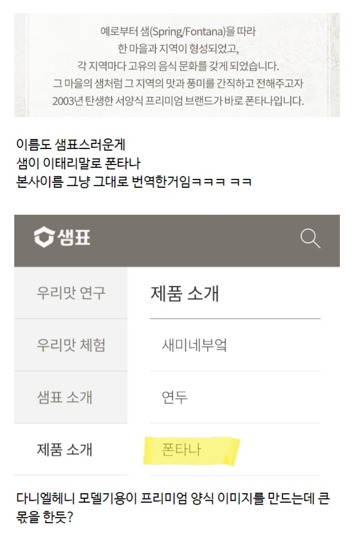This screenshot has width=361, height=539.
Task: Click the bottom comment mentioning 다니엘헤니
Action: coord(173,508)
